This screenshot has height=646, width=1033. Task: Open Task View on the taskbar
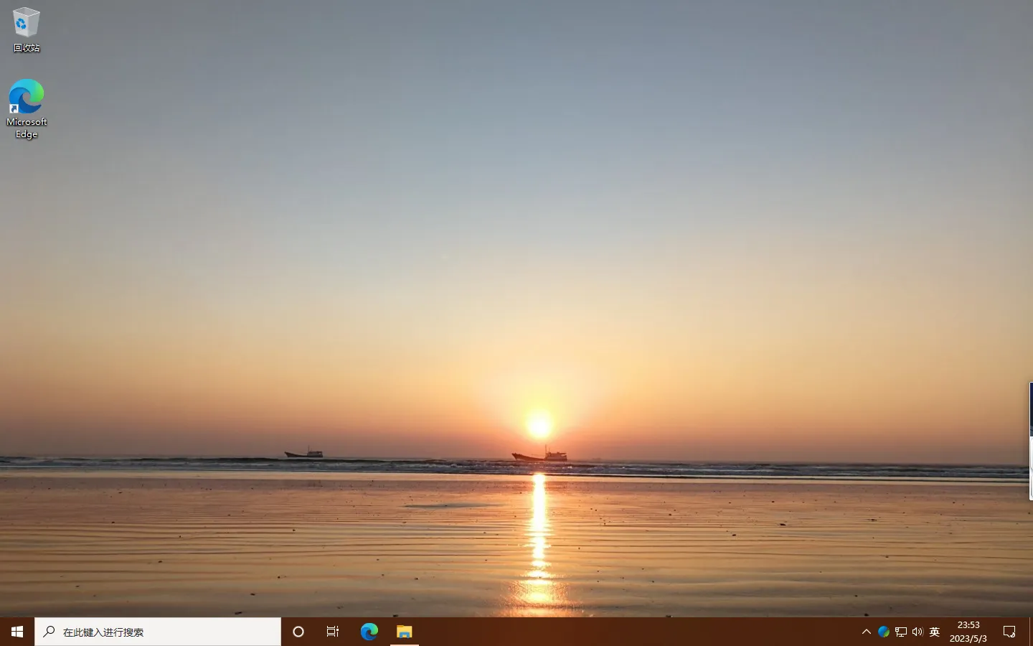[332, 632]
